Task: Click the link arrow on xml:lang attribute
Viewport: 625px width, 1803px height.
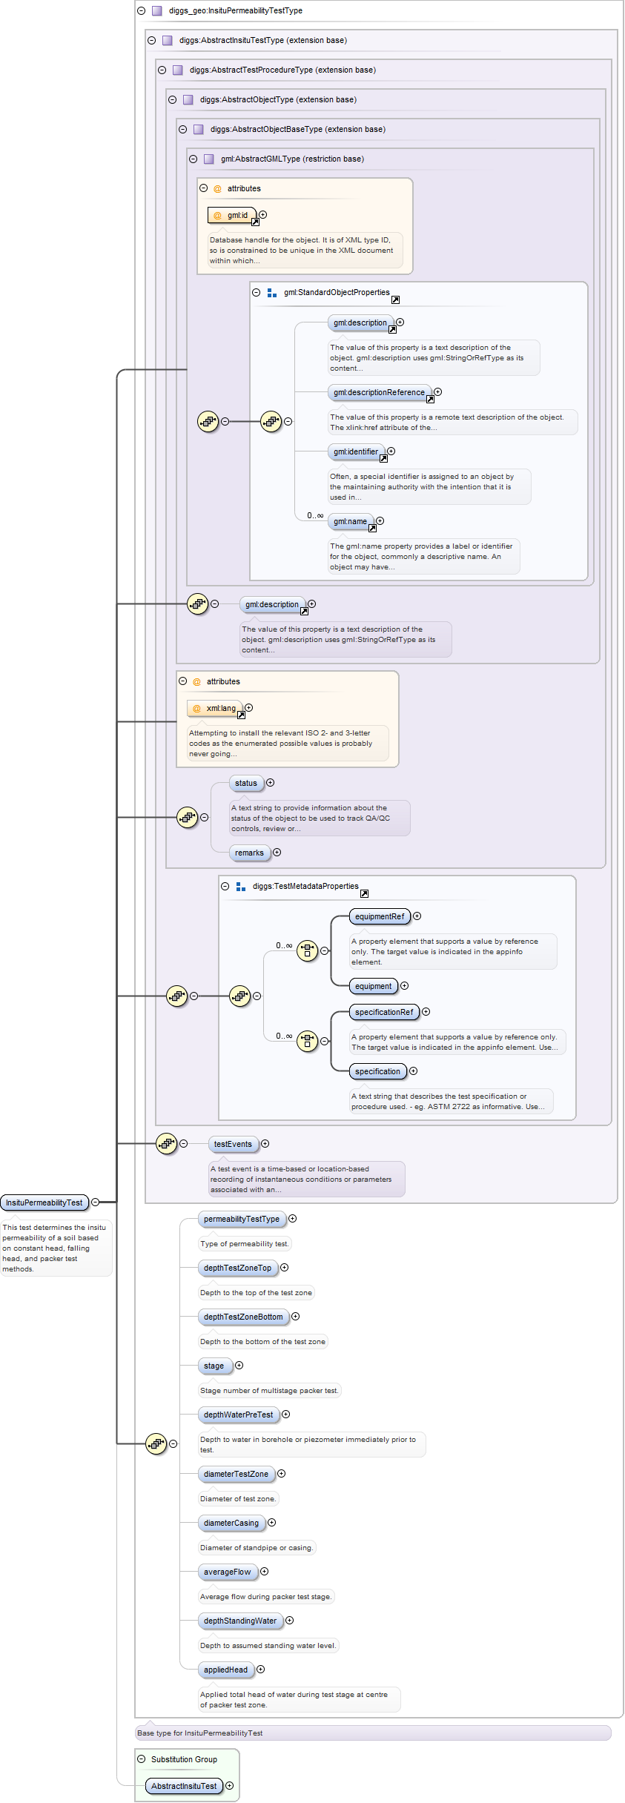Action: tap(241, 715)
